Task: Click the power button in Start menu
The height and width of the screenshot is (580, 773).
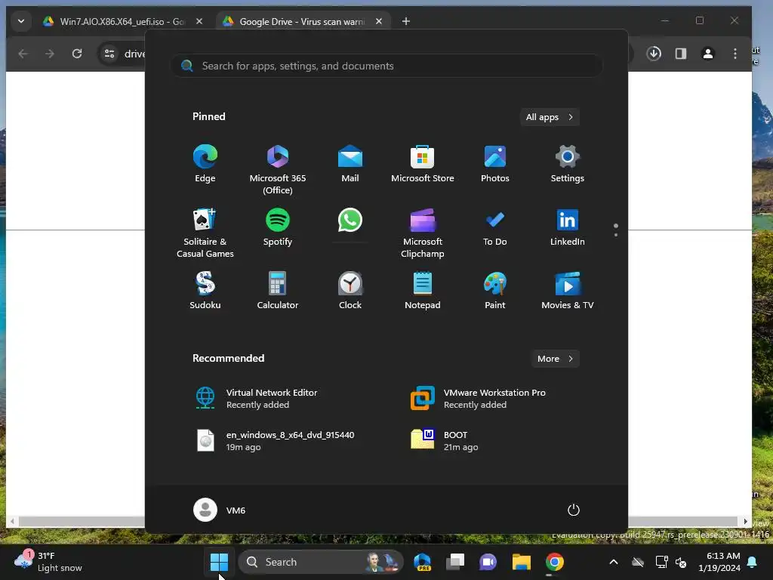Action: tap(574, 510)
